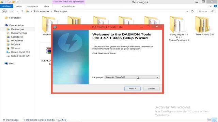Select the Text Aloud 3.8 folder
Image resolution: width=218 pixels, height=122 pixels.
(204, 26)
